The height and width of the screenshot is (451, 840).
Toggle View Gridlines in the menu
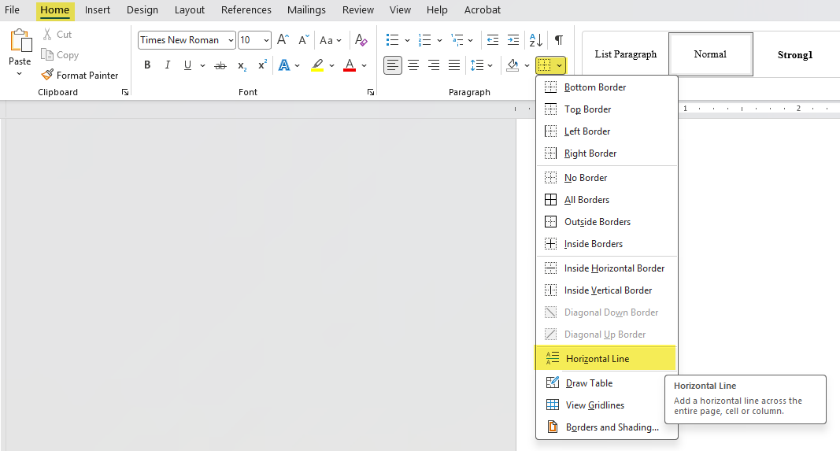607,405
